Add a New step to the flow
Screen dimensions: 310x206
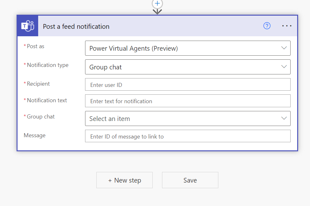(125, 180)
